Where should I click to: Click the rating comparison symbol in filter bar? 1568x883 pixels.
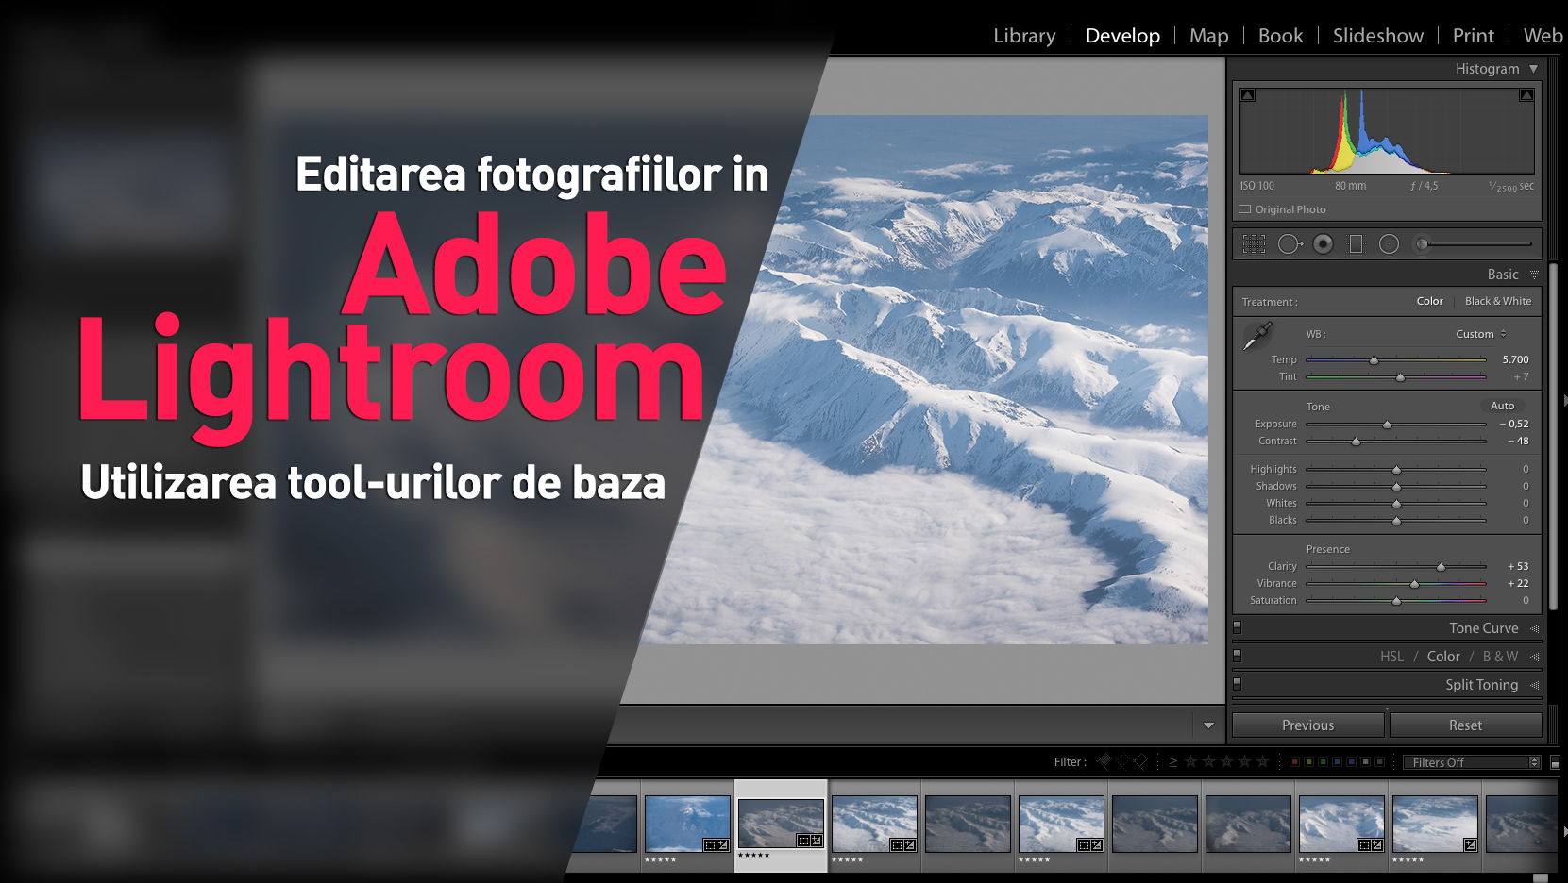click(1173, 762)
